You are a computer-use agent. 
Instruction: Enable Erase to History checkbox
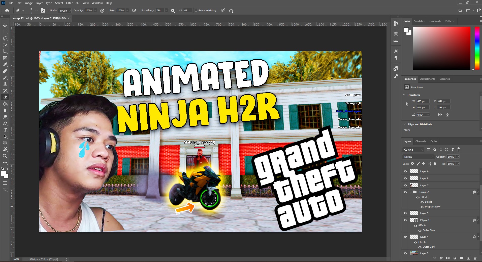(196, 11)
